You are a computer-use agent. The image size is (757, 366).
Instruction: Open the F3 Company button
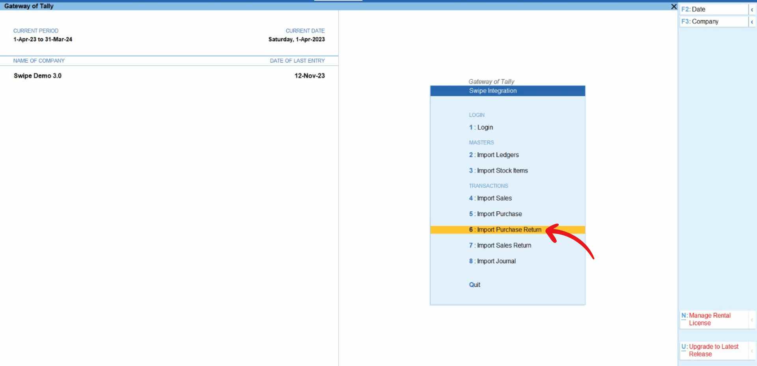[x=714, y=22]
